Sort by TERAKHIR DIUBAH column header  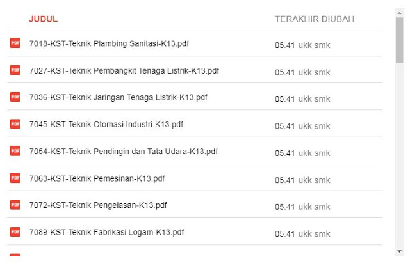coord(314,19)
